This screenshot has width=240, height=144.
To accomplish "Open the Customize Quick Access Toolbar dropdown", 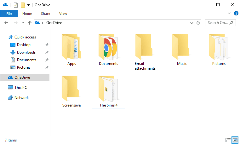I will (x=28, y=5).
